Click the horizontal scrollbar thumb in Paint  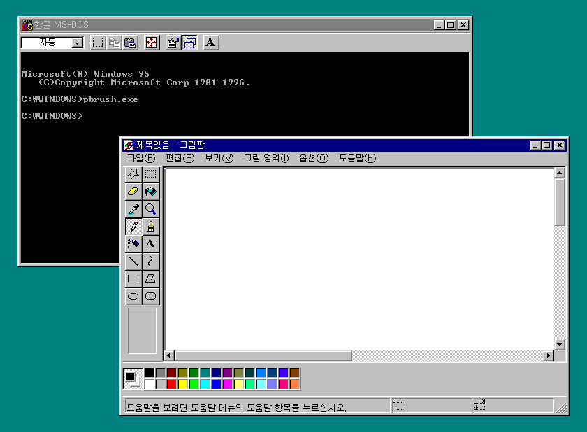click(x=263, y=356)
